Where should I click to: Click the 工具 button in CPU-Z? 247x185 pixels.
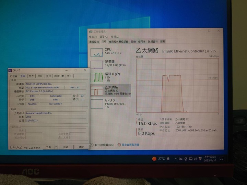[48, 147]
